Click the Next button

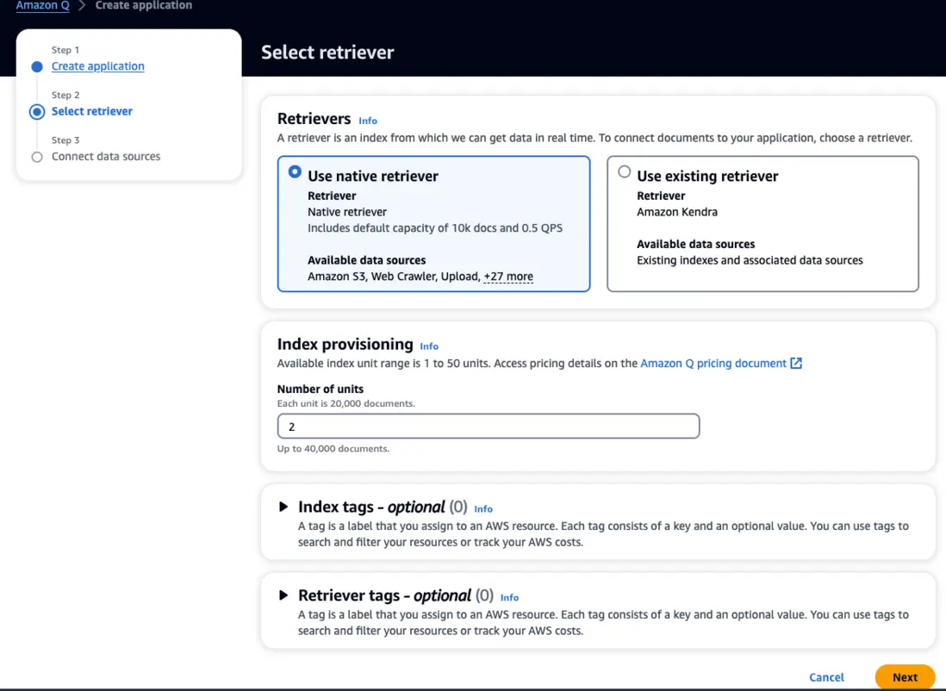pyautogui.click(x=905, y=677)
